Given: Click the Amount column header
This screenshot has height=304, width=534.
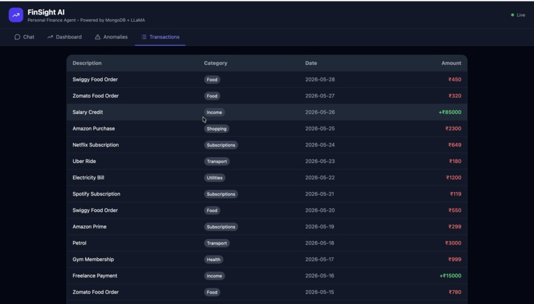Looking at the screenshot, I should click(451, 63).
